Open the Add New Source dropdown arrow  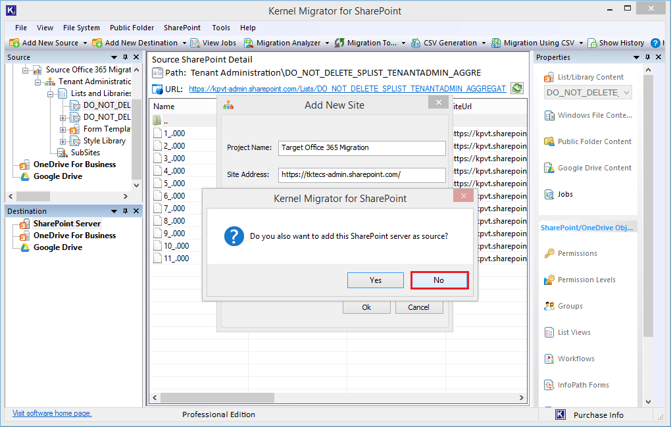point(85,43)
